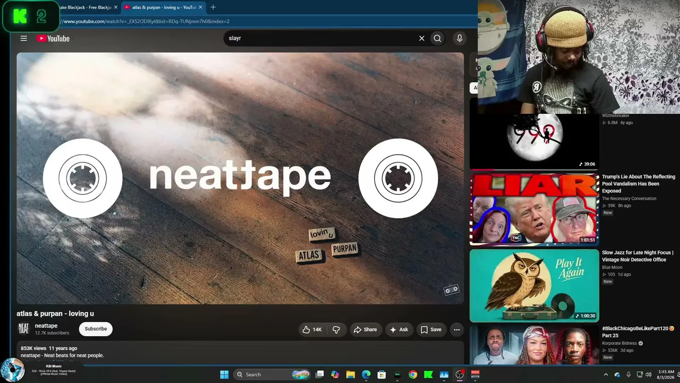This screenshot has width=680, height=383.
Task: Close the Blackjack browser tab
Action: coord(115,7)
